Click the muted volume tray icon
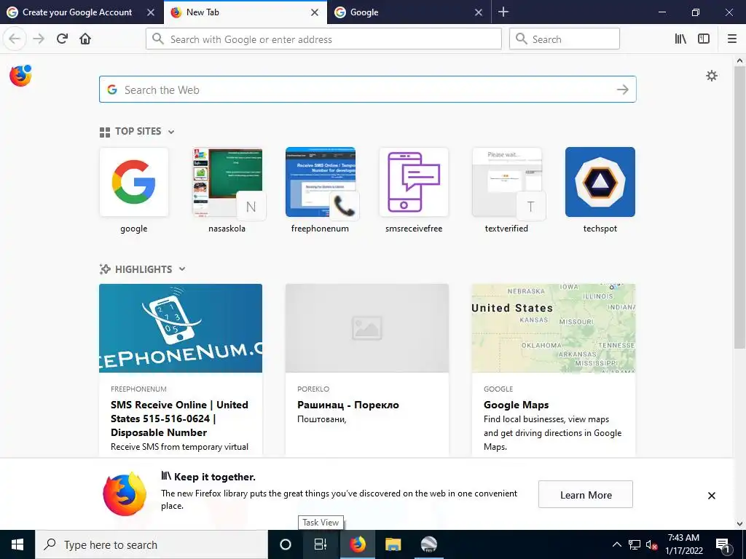The image size is (746, 559). (x=651, y=544)
